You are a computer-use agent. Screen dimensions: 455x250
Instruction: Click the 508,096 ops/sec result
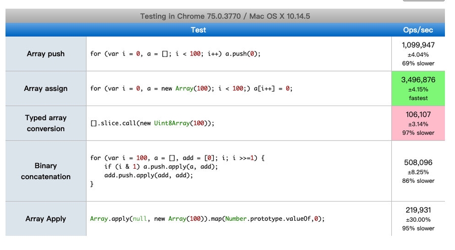pyautogui.click(x=418, y=163)
